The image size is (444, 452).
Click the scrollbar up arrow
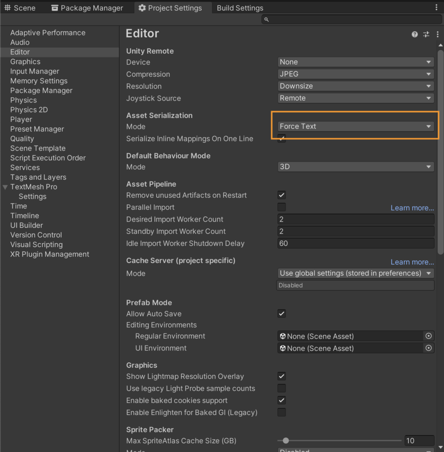[x=440, y=45]
